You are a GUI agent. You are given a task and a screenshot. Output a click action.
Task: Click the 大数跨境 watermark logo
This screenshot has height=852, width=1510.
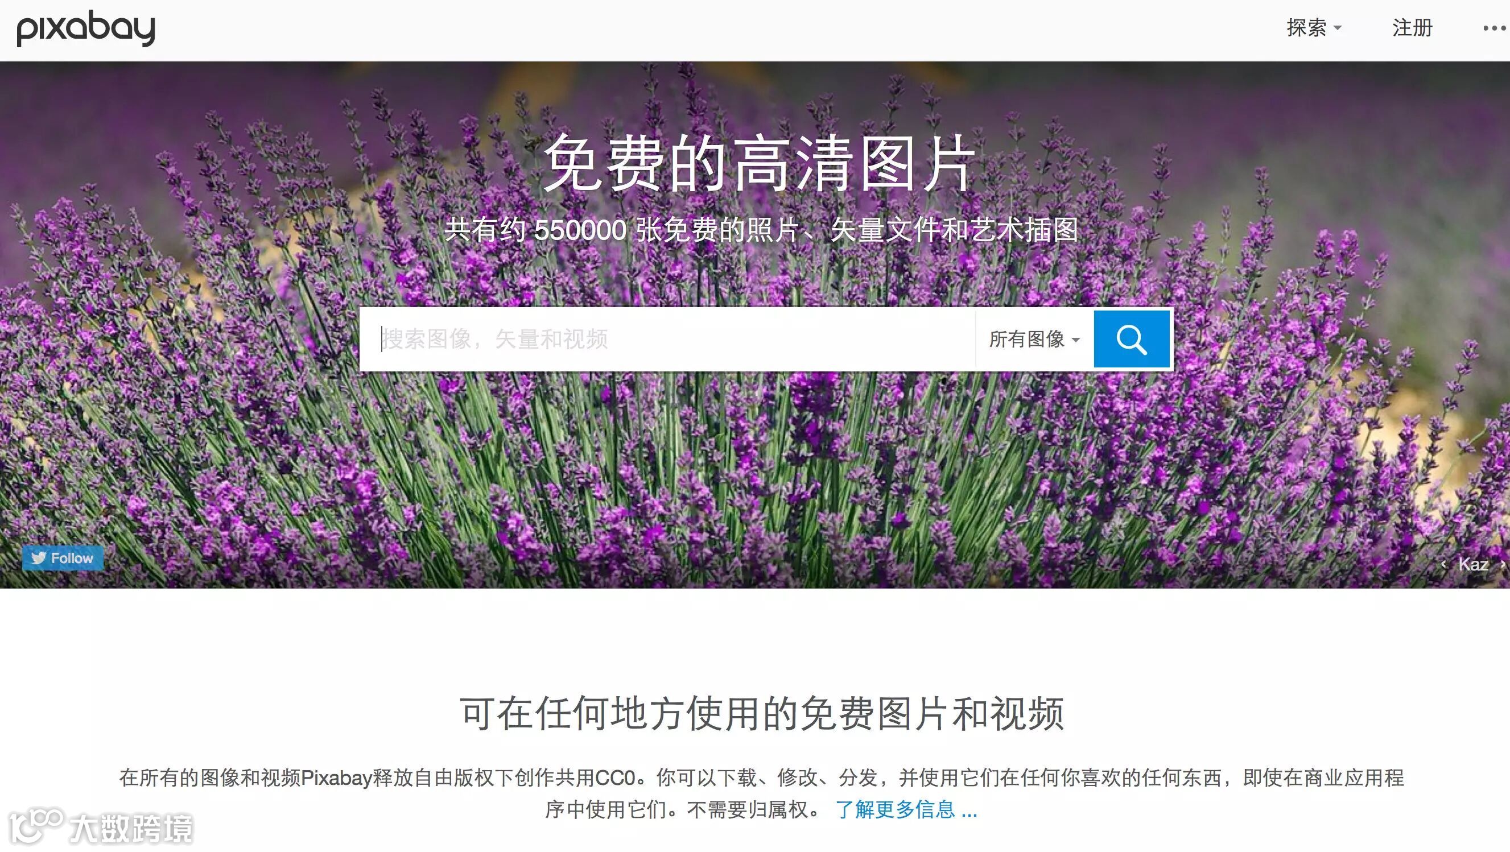pyautogui.click(x=101, y=828)
